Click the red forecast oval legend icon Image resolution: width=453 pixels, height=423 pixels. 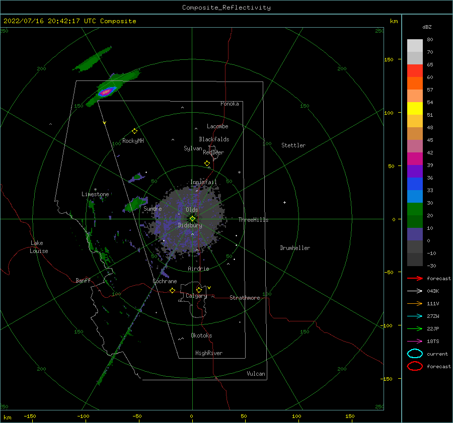click(x=415, y=366)
